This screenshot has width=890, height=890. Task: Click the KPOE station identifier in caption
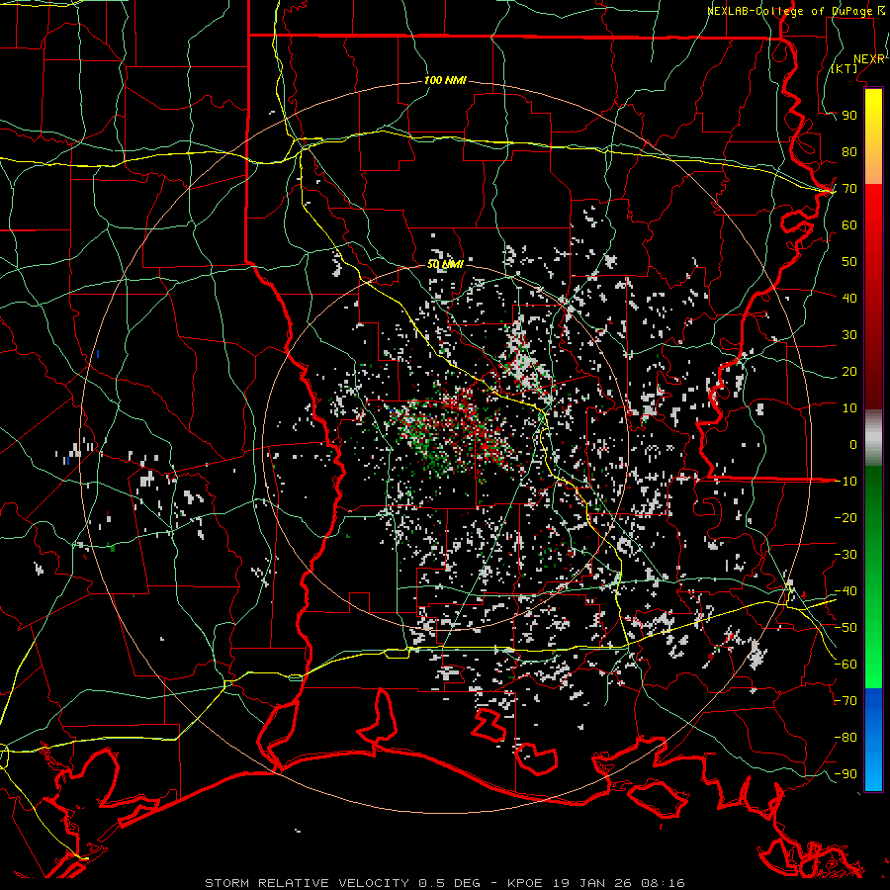tap(526, 883)
